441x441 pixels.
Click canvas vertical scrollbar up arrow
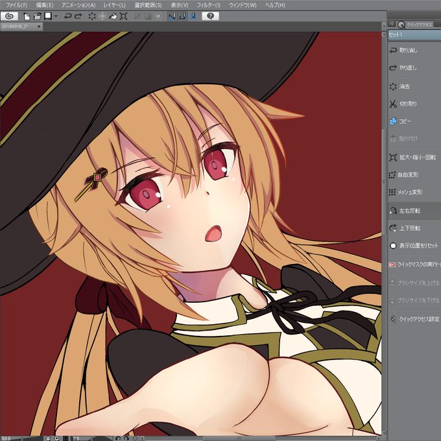pos(384,34)
